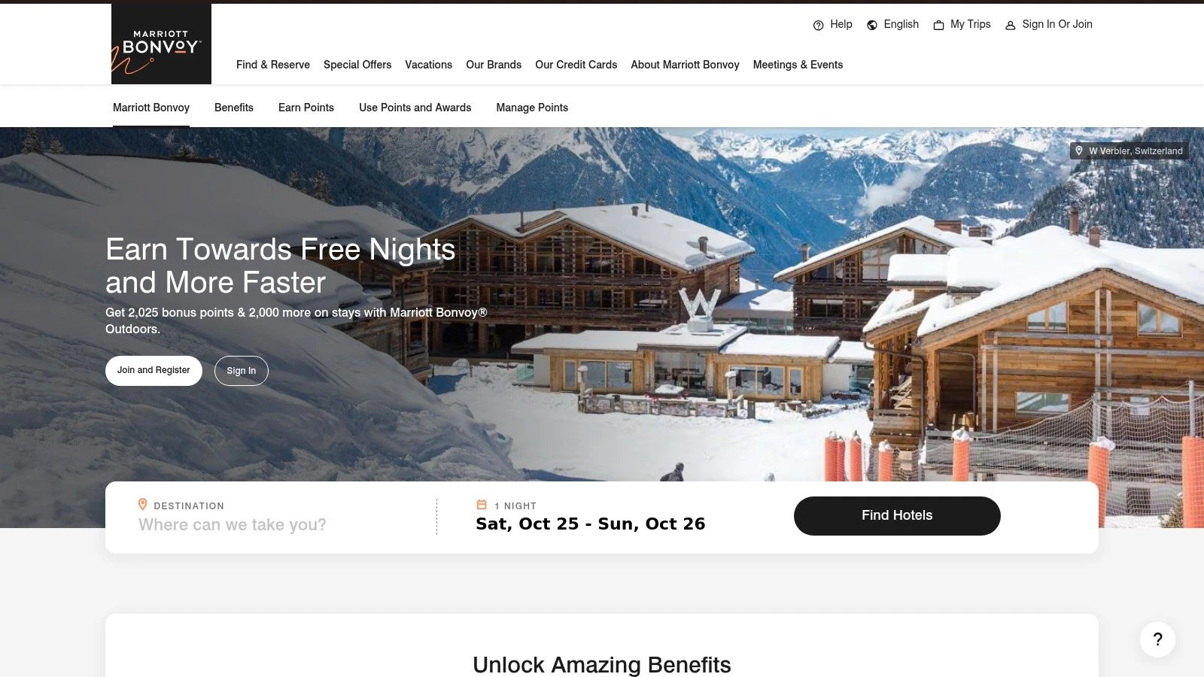
Task: Click the Marriott Bonvoy logo
Action: 161,44
